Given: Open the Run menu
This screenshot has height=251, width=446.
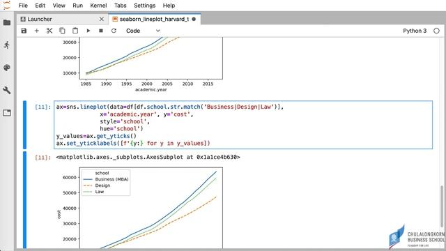Looking at the screenshot, I should click(77, 6).
